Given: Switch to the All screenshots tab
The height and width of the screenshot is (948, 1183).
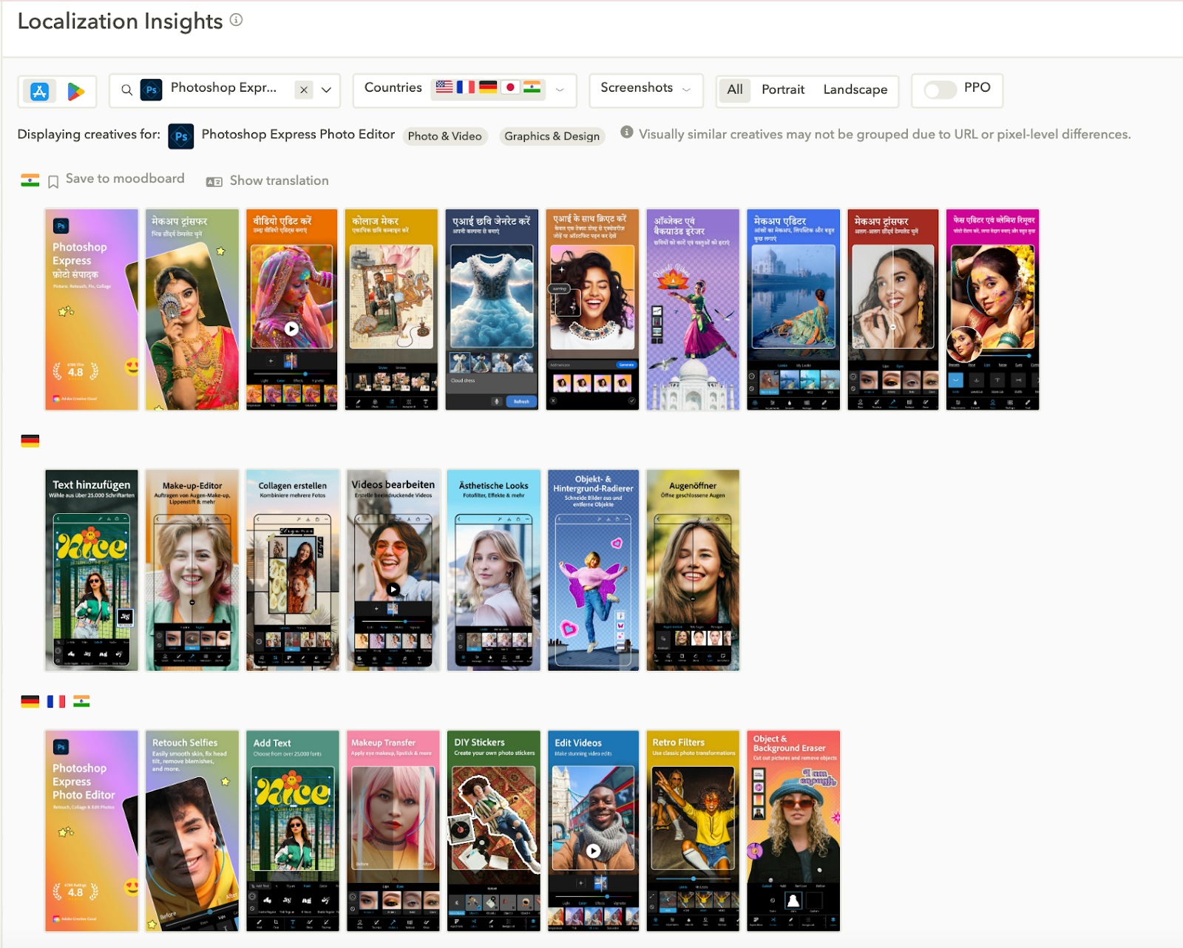Looking at the screenshot, I should click(x=734, y=89).
